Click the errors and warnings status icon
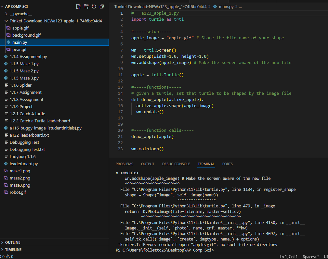This screenshot has width=328, height=259. click(x=7, y=256)
